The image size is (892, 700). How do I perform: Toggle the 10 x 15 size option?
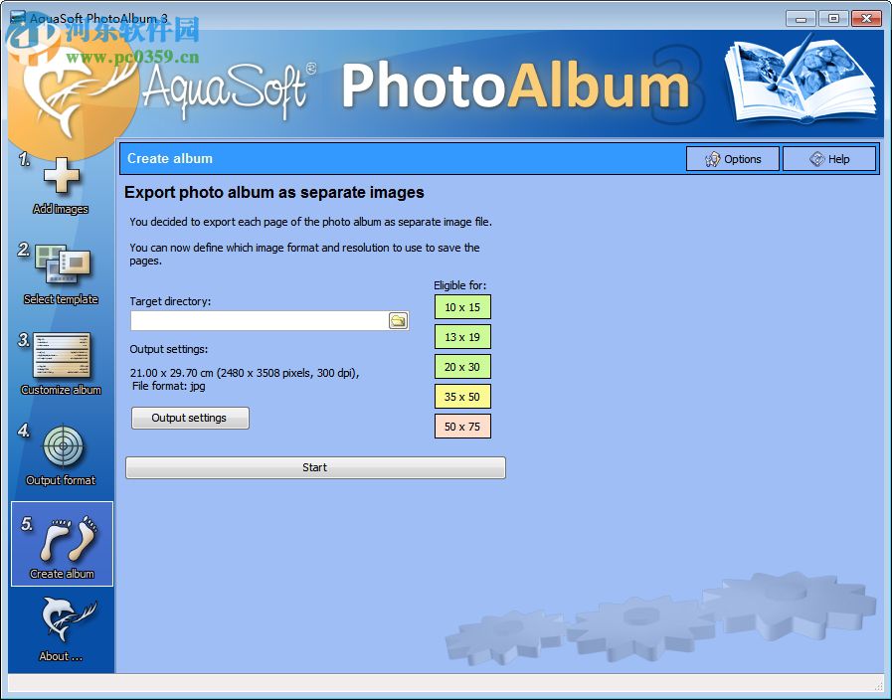pyautogui.click(x=462, y=307)
